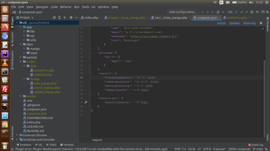Switch to var/.../crea_manga.php tab

171,18
